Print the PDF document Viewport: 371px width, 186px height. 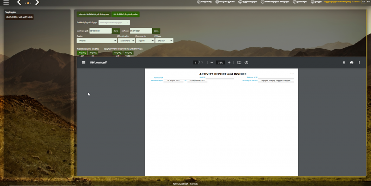pos(352,63)
